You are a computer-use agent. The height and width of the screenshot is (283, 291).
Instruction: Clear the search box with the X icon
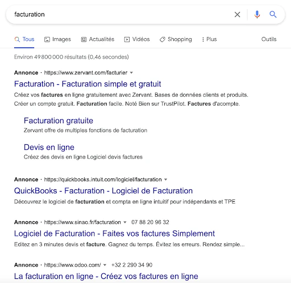pyautogui.click(x=237, y=14)
